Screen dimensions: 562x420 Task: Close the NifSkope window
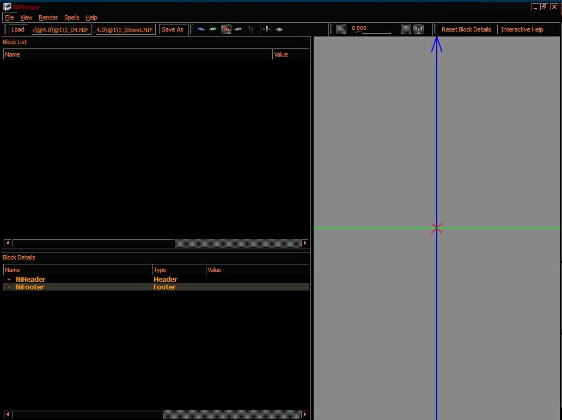click(x=554, y=7)
